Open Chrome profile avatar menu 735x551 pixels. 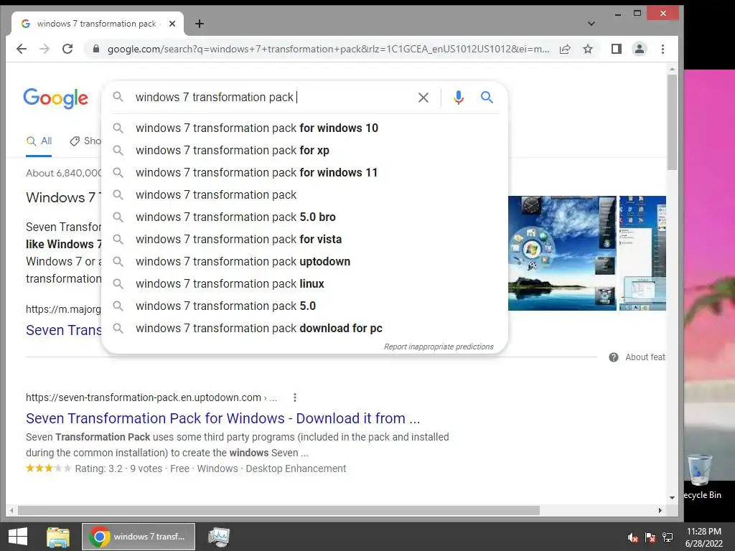(x=640, y=49)
